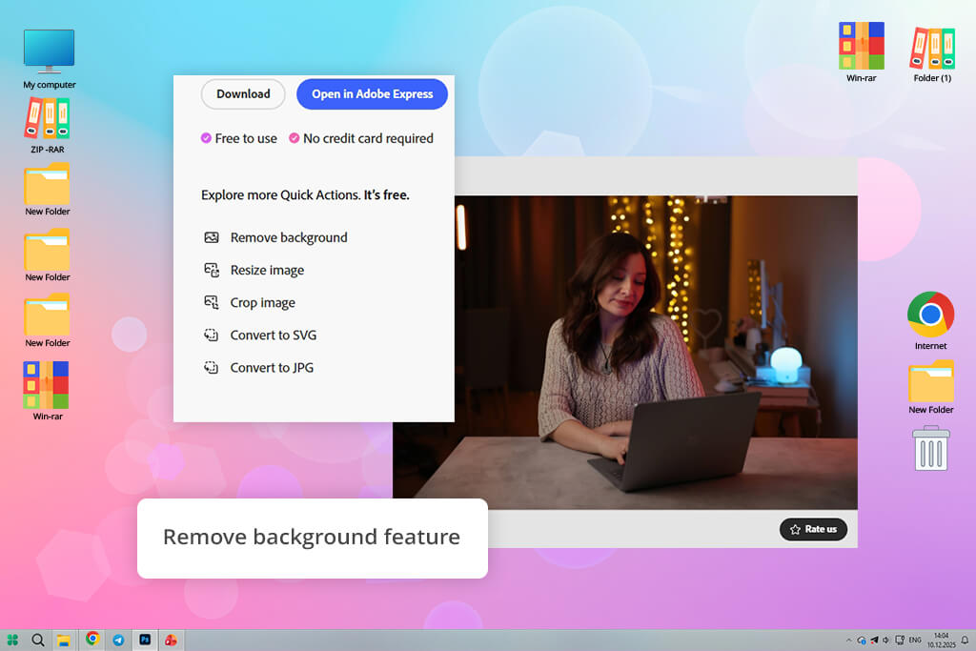Launch the Internet Chrome desktop icon

[930, 320]
